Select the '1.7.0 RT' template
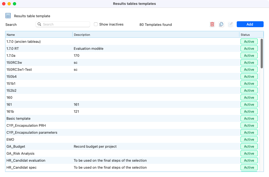Screen dimensions: 269x177 coord(132,48)
